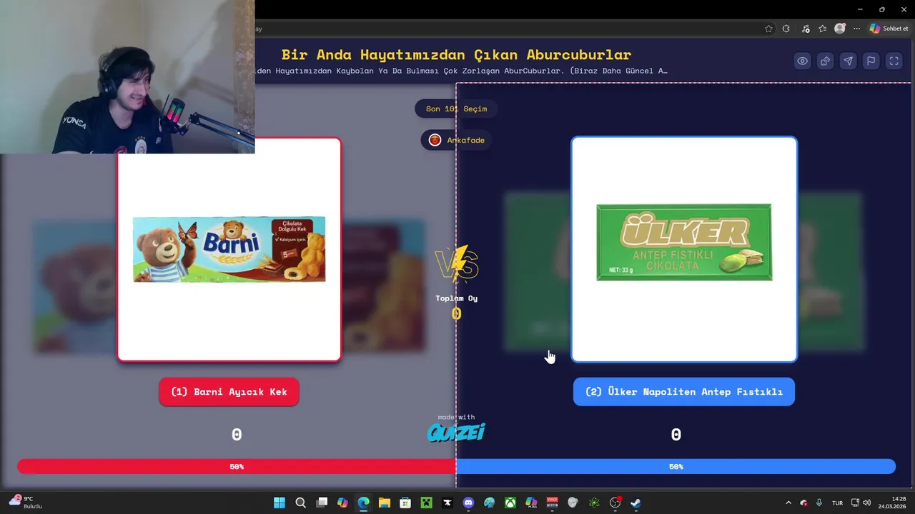The height and width of the screenshot is (514, 915).
Task: Open browser profile avatar
Action: pos(840,29)
